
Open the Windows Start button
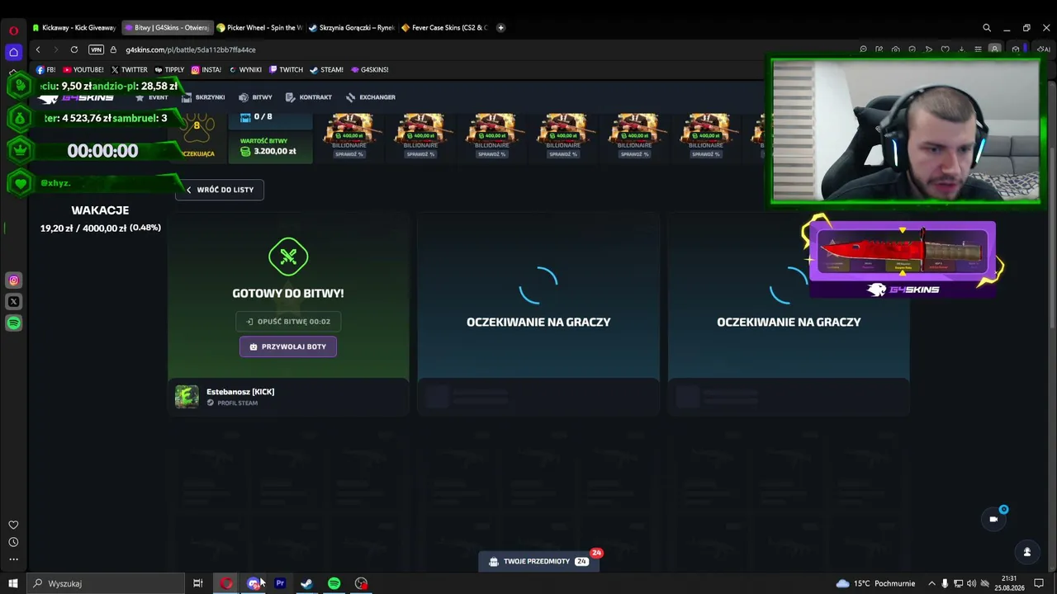pyautogui.click(x=13, y=583)
